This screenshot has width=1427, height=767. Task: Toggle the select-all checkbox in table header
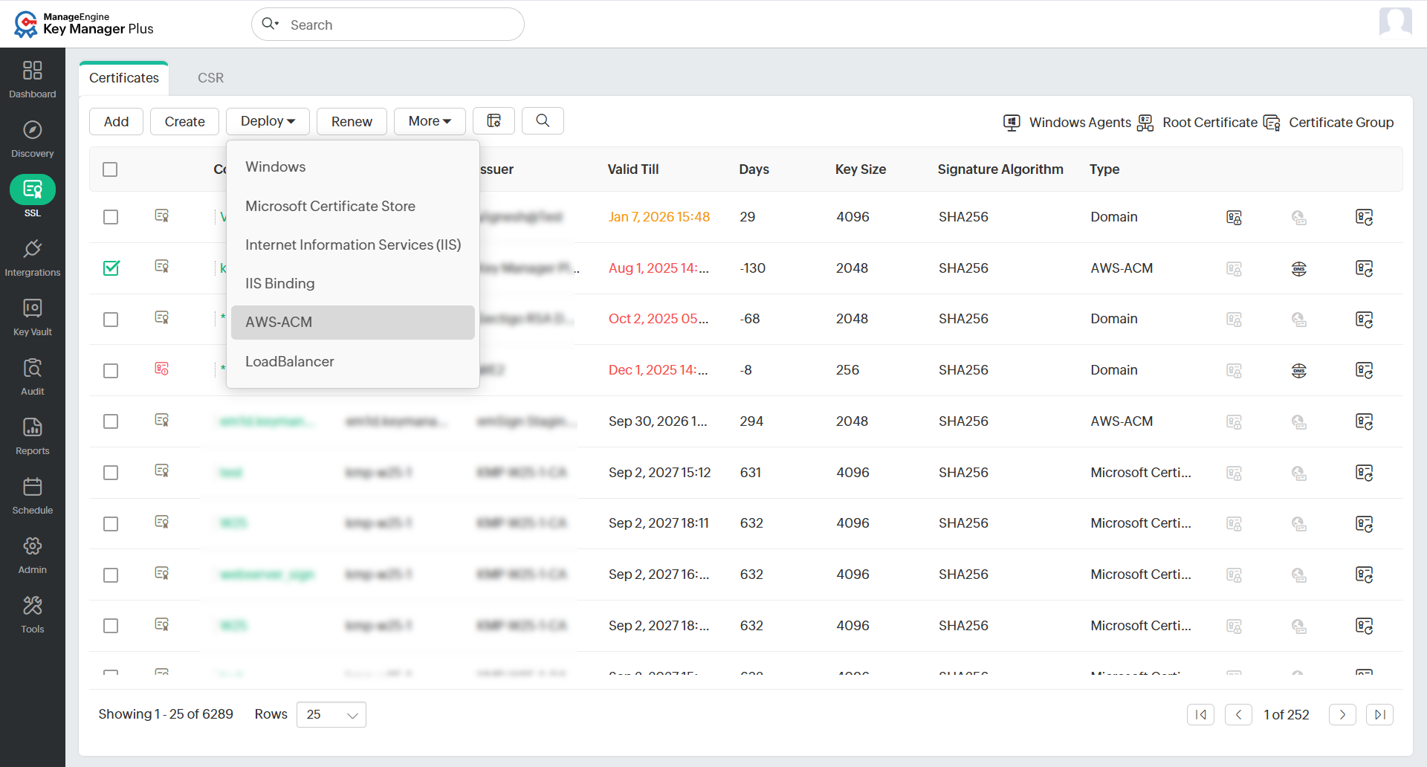(110, 169)
